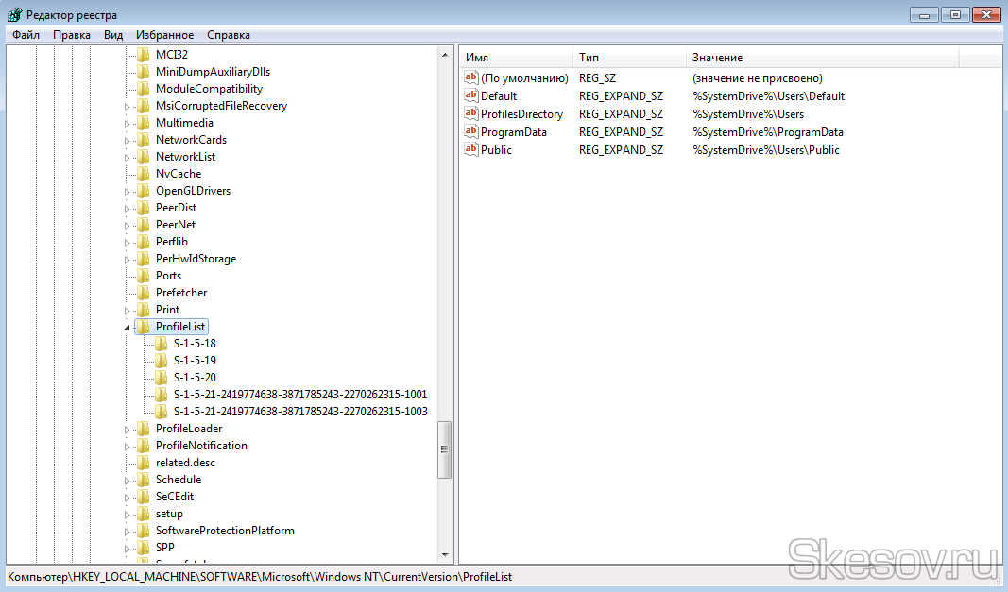Open the Файл menu

[x=26, y=35]
